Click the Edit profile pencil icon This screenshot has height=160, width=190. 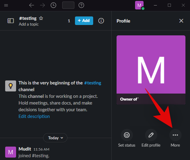[x=151, y=135]
